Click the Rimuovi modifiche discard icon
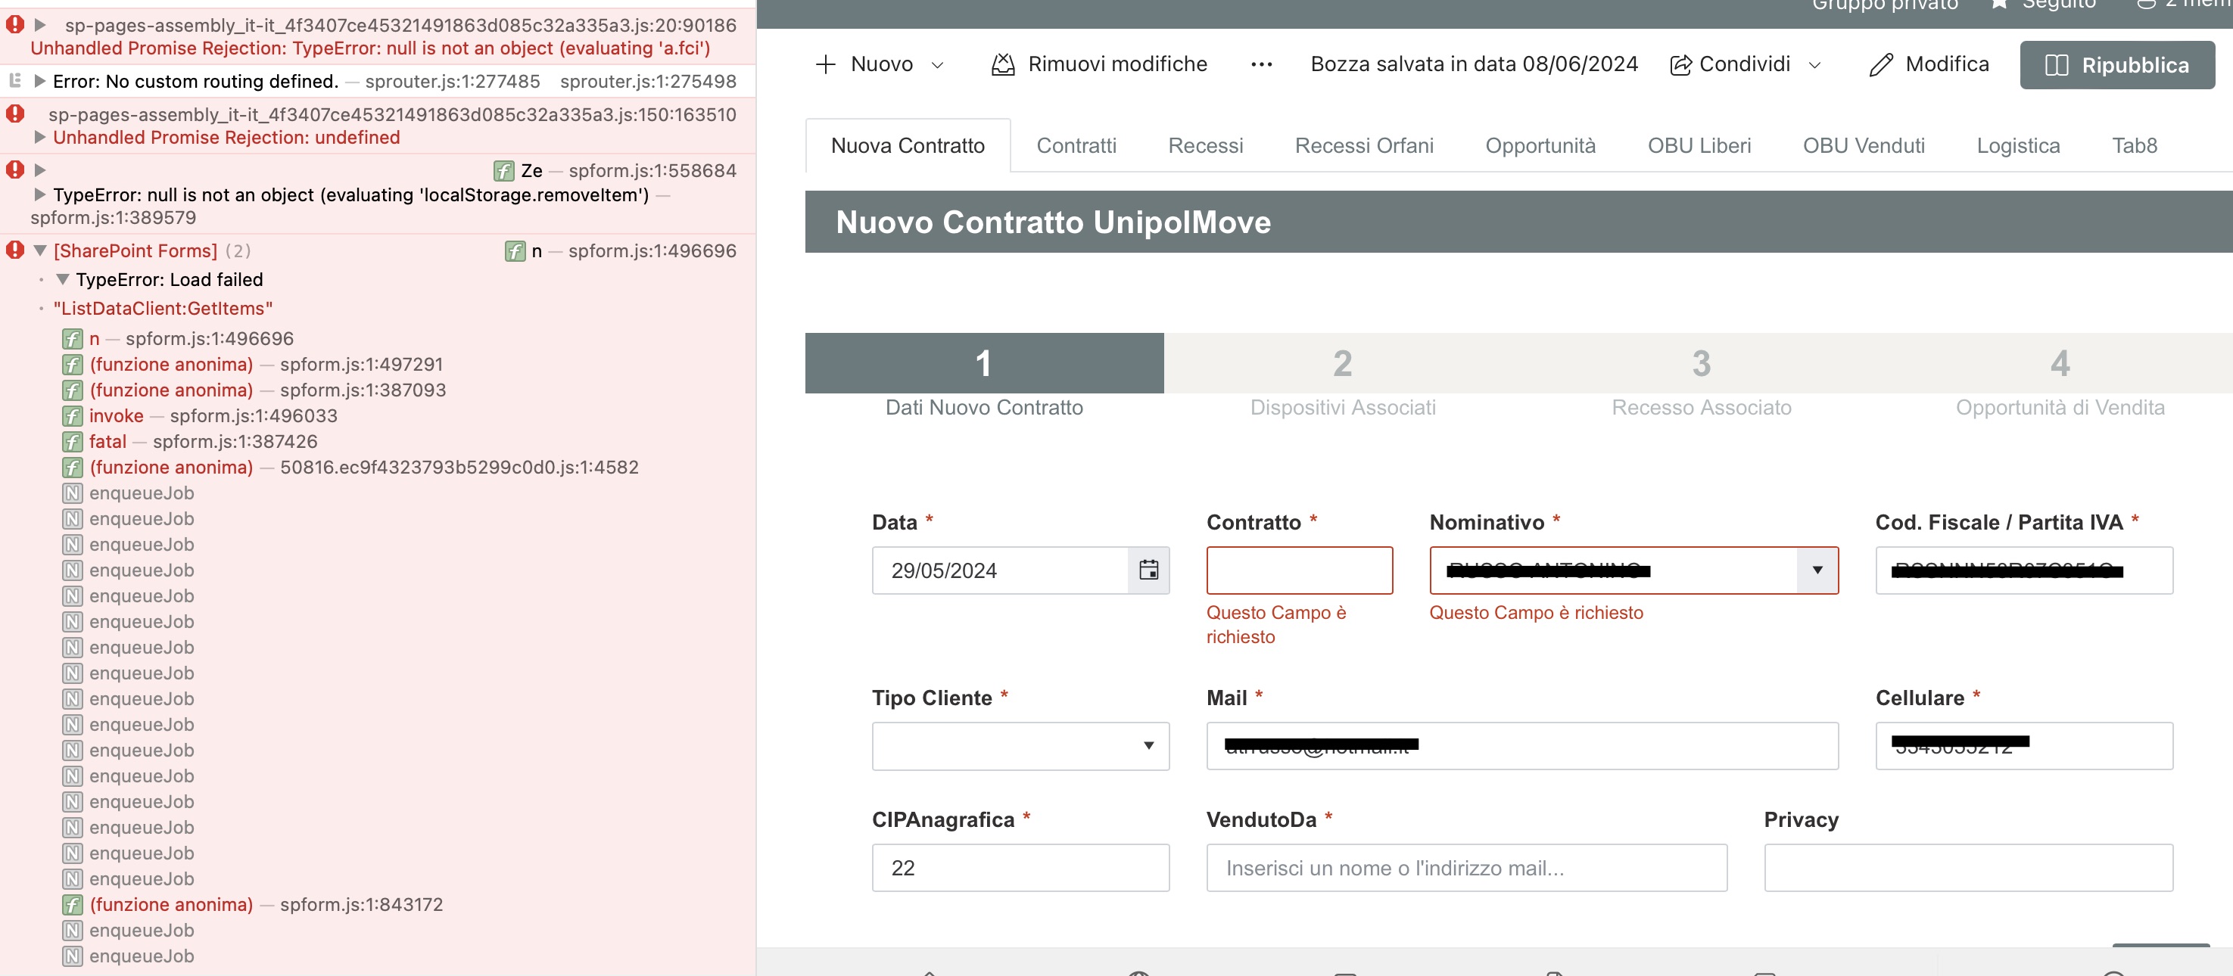This screenshot has height=976, width=2233. 1003,64
